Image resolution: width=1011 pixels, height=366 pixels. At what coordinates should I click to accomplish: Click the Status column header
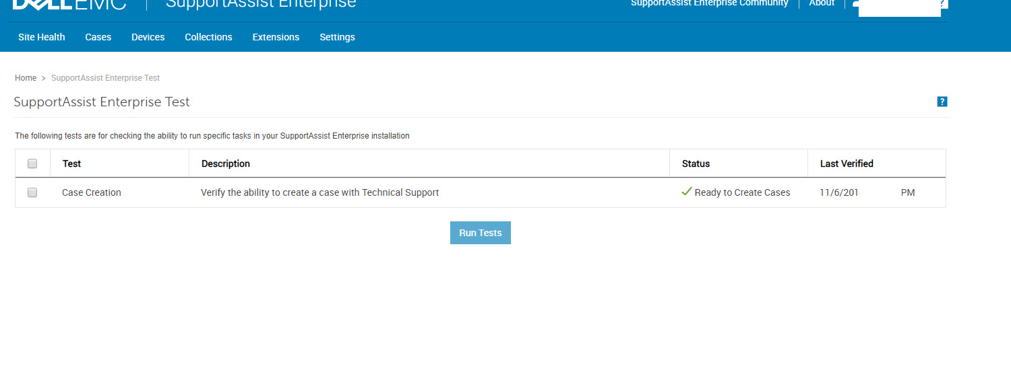pos(696,163)
